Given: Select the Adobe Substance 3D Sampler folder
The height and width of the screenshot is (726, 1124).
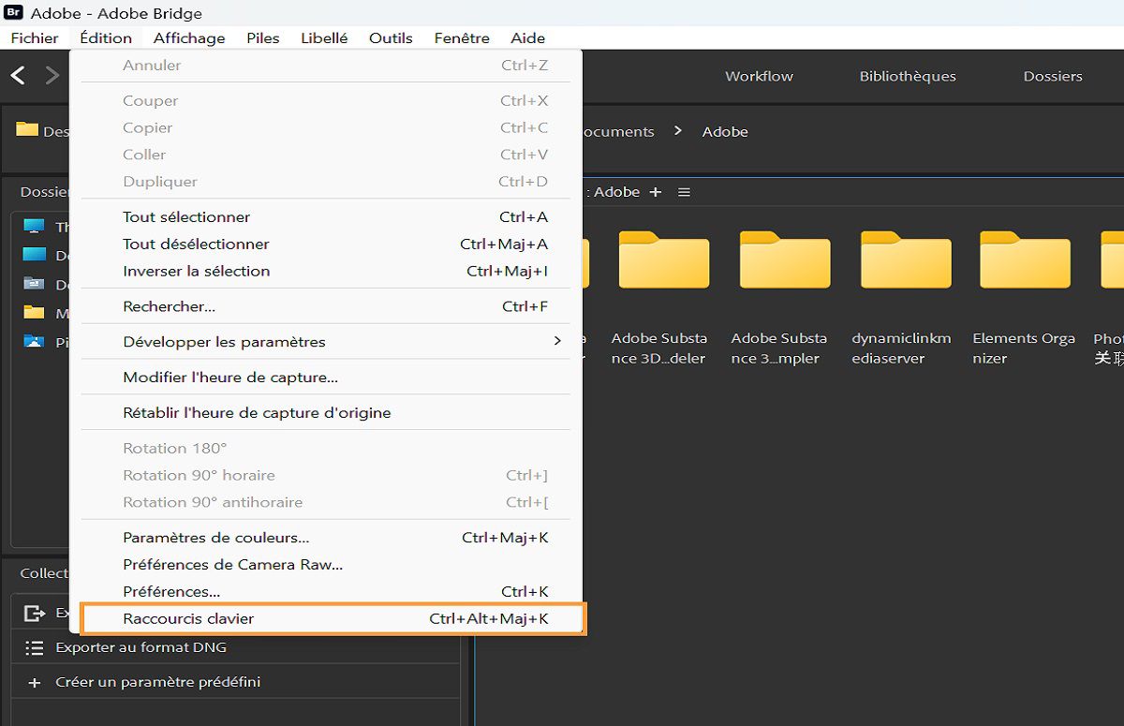Looking at the screenshot, I should 785,259.
